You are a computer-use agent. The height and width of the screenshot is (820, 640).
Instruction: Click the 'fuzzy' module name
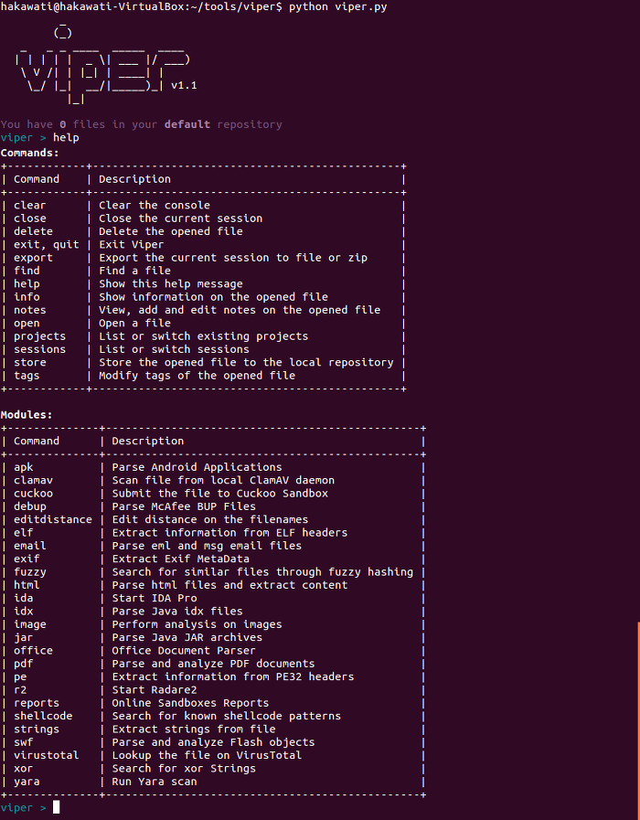pyautogui.click(x=30, y=571)
